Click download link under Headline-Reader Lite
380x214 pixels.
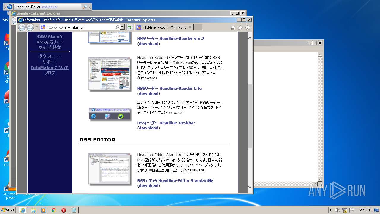[x=148, y=93]
